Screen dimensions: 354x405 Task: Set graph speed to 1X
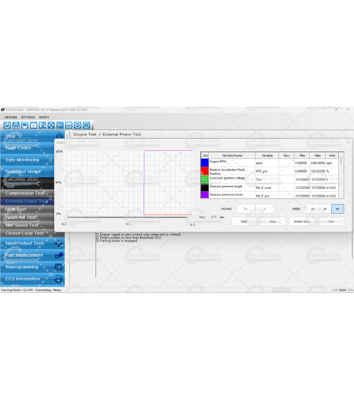(312, 209)
